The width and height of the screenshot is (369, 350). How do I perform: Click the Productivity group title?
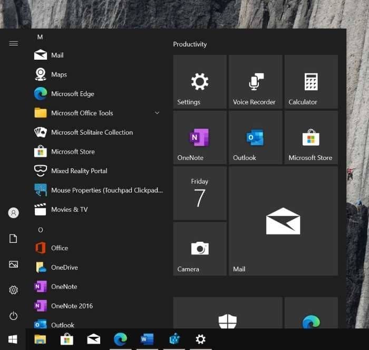point(190,44)
